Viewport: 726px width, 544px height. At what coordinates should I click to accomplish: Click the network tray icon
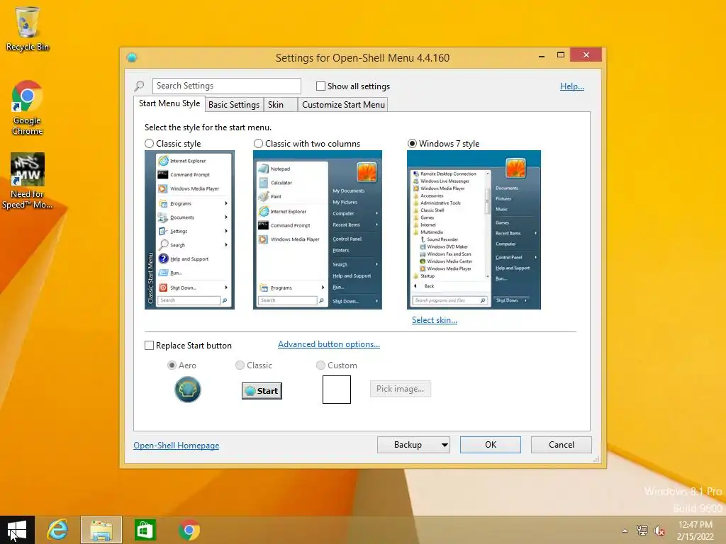pos(642,531)
